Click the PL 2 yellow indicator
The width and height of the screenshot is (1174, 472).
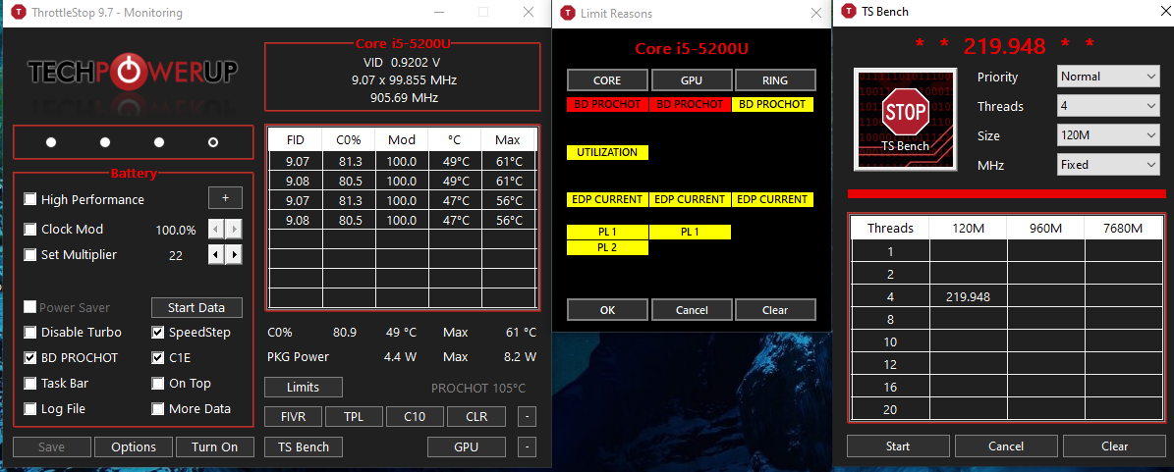point(607,247)
